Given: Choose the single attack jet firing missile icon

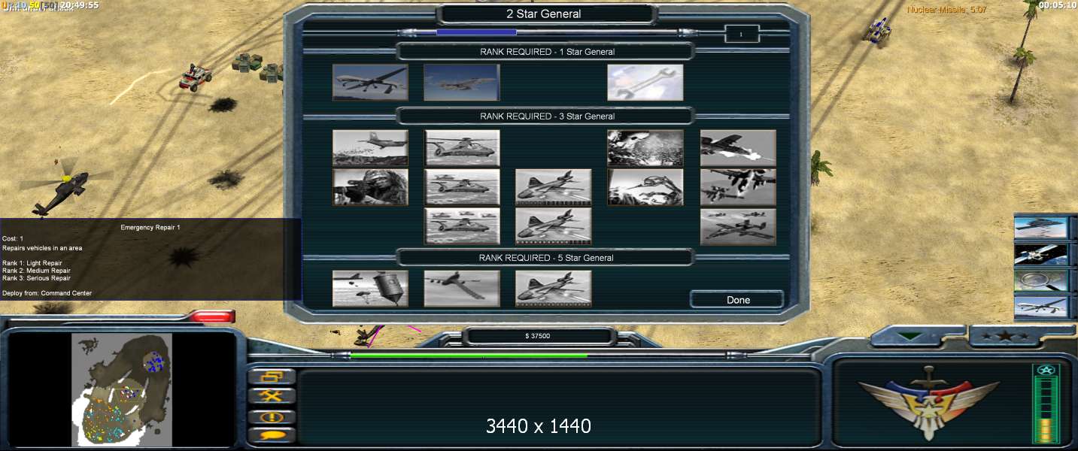Looking at the screenshot, I should coord(738,147).
